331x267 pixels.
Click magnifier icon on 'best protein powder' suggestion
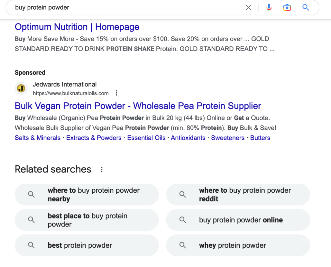click(31, 245)
